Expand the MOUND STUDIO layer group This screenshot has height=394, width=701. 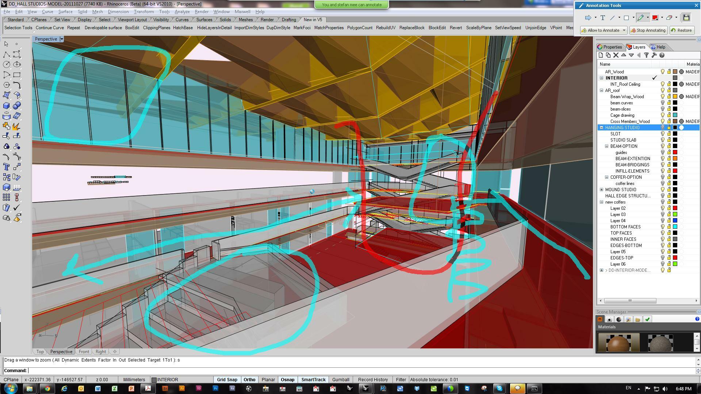point(602,190)
